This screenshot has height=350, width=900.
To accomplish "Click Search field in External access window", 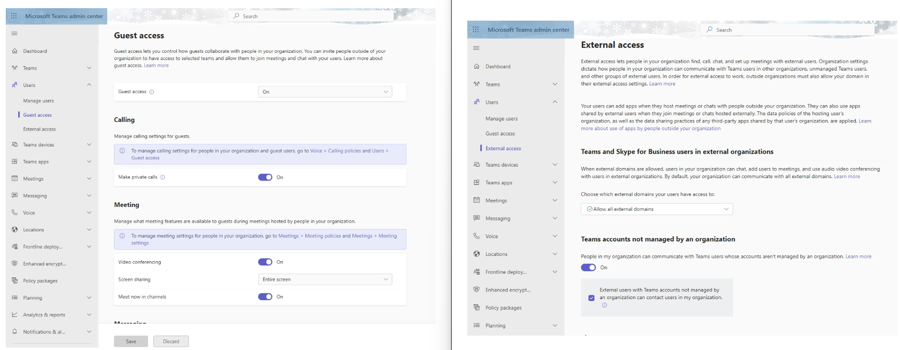I will (x=787, y=30).
